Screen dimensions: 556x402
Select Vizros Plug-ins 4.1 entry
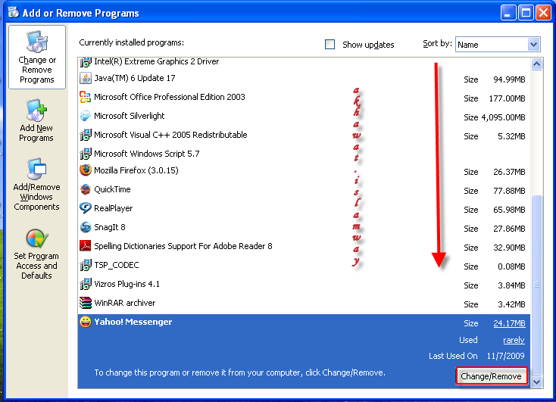point(304,284)
